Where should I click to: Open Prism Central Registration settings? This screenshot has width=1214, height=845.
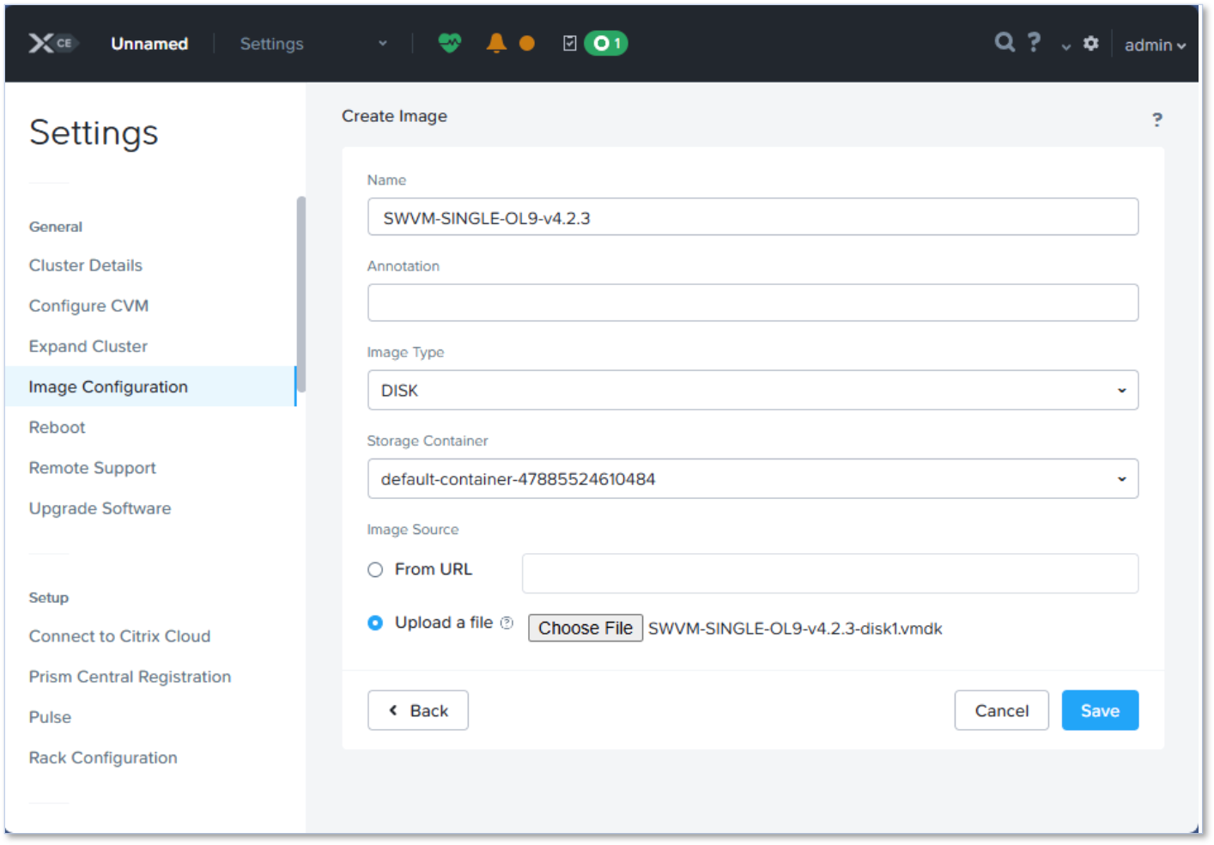coord(130,677)
